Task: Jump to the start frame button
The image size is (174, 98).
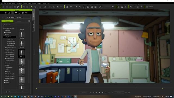Action: click(94, 93)
